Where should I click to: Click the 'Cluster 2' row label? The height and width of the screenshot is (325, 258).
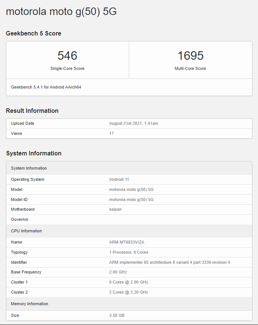point(19,292)
